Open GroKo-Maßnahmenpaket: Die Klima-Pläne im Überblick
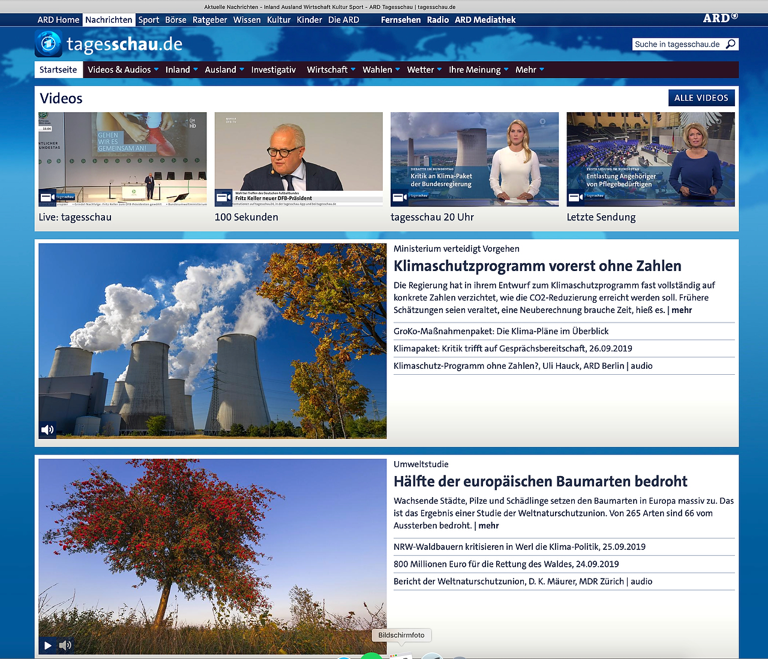Viewport: 768px width, 659px height. pyautogui.click(x=501, y=331)
